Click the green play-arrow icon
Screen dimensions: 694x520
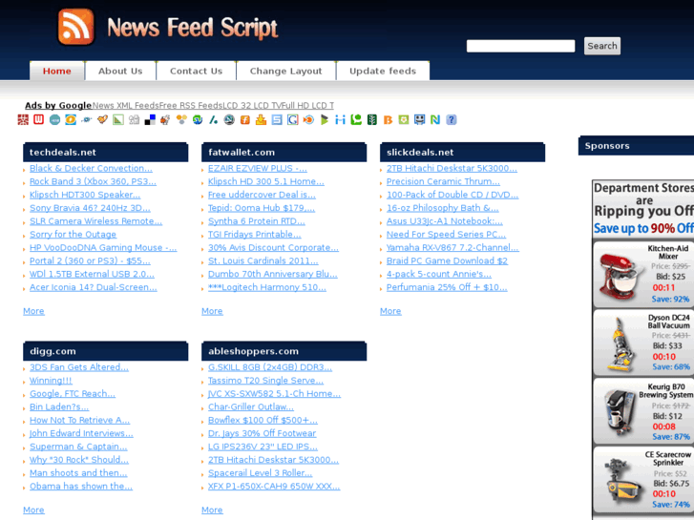[325, 119]
